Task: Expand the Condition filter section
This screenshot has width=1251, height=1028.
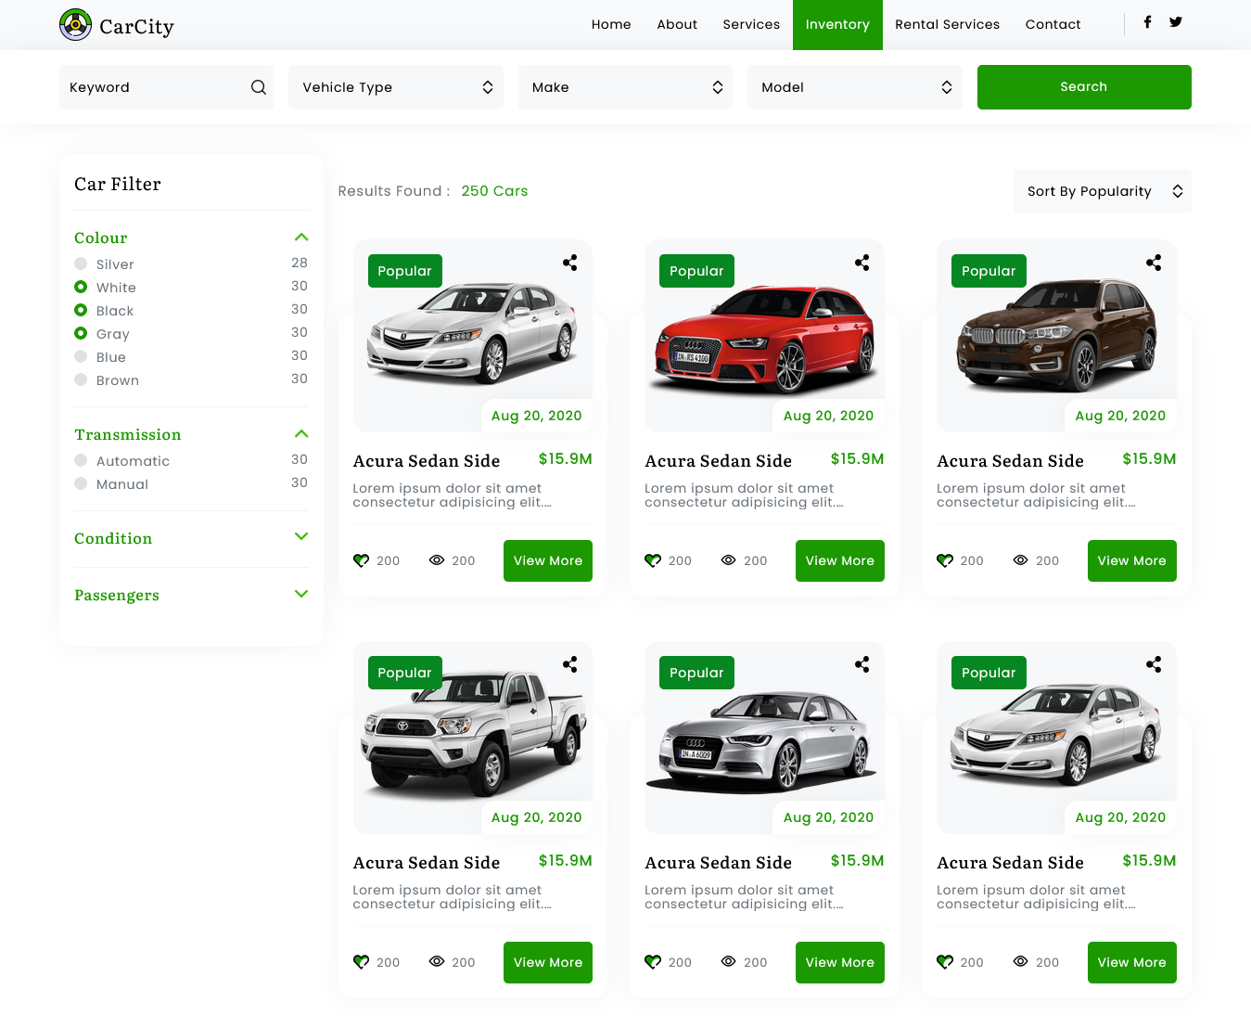Action: pos(191,538)
